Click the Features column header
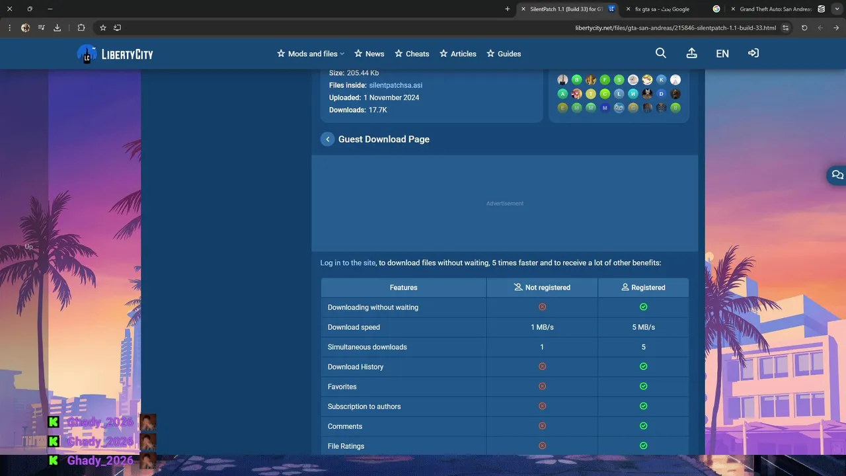 pos(403,288)
